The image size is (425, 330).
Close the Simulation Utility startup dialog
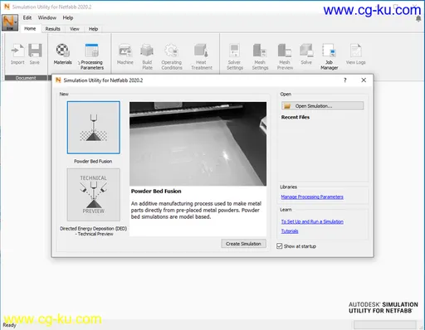tap(364, 80)
